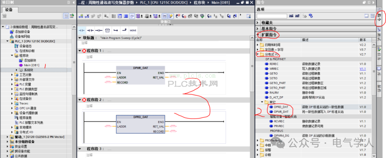
Task: Select the RCVREC instruction
Action: (x=279, y=121)
